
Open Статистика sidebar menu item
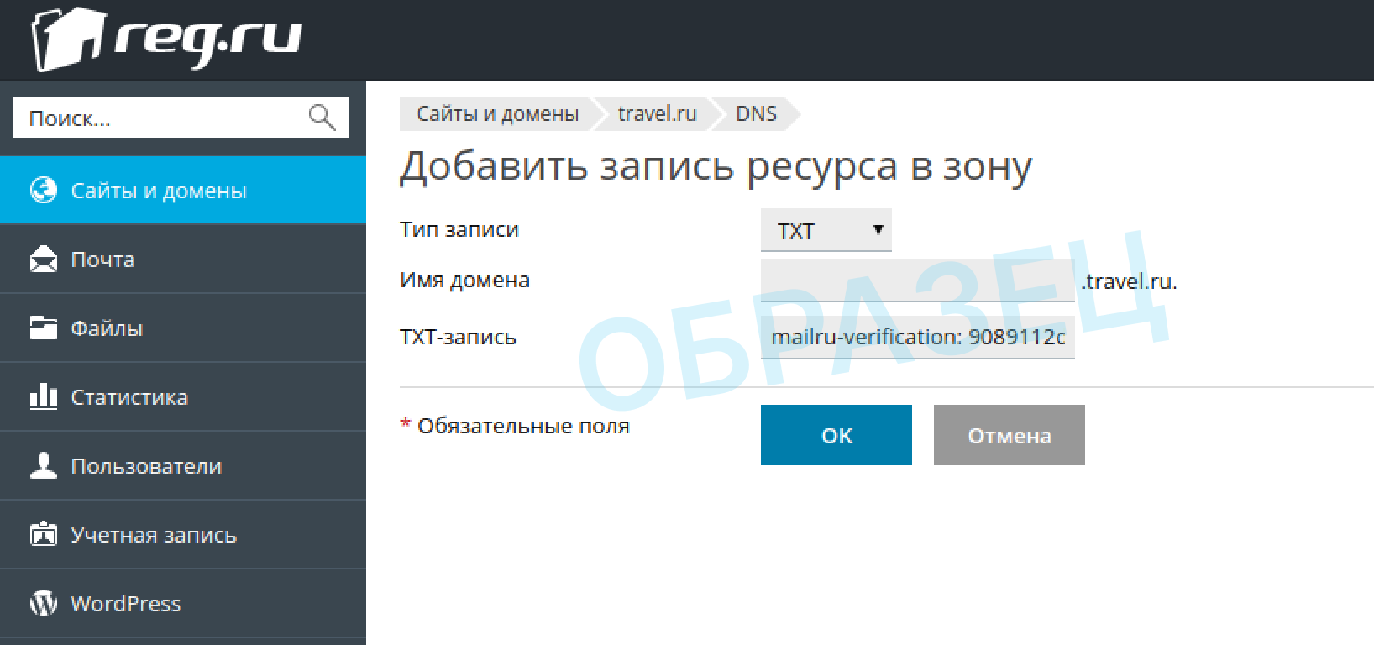click(183, 397)
